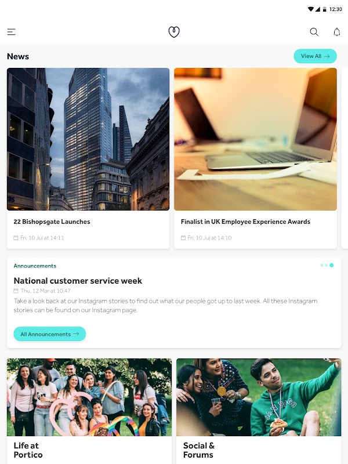Click View All news button

point(315,56)
